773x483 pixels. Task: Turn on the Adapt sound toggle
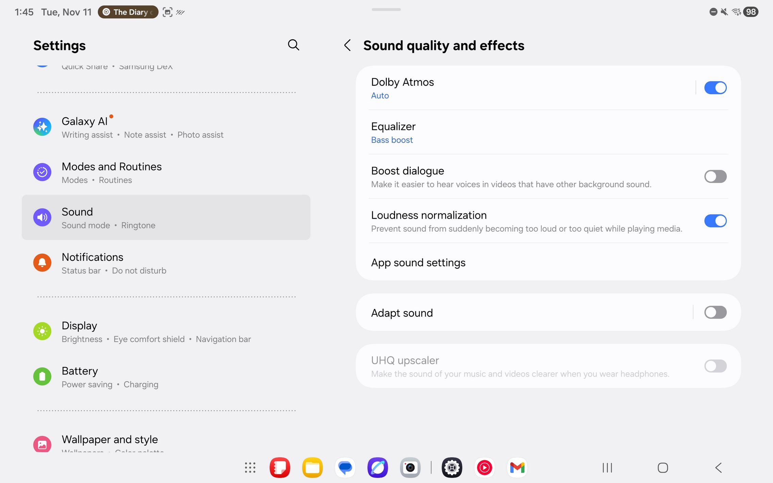pyautogui.click(x=715, y=312)
